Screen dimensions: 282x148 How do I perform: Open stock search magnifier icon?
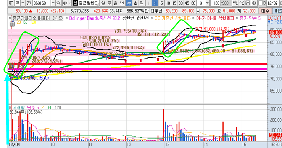pos(58,3)
